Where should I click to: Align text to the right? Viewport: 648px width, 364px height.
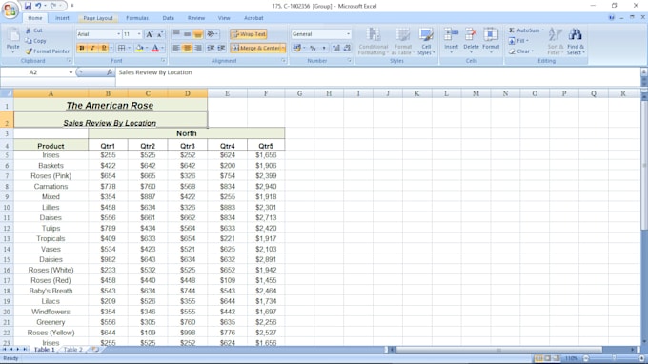198,48
